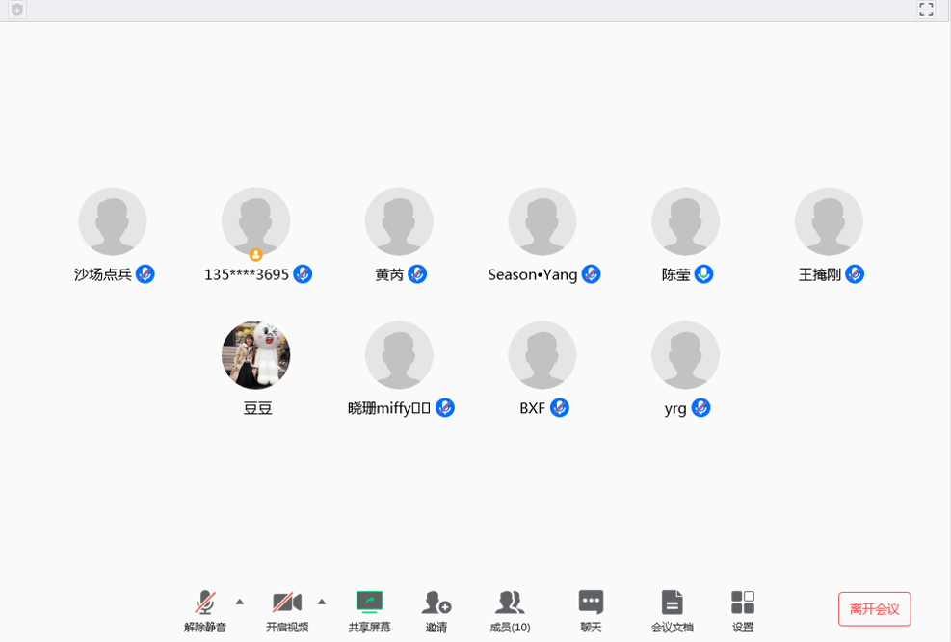This screenshot has height=642, width=951.
Task: Click the Season•Yang participant name
Action: [x=532, y=274]
